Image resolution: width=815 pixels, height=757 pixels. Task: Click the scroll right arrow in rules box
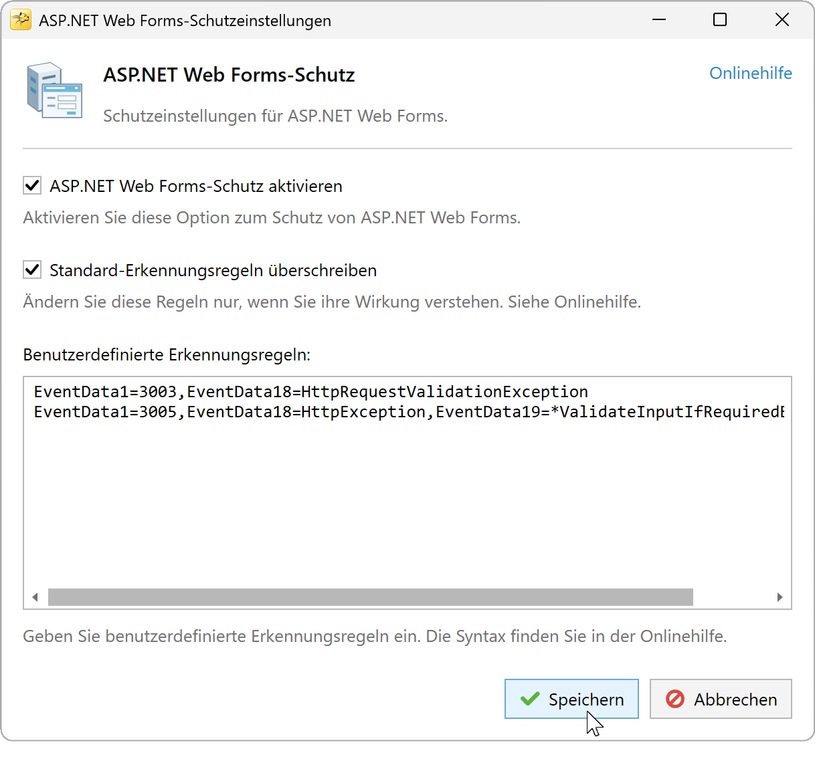[780, 597]
